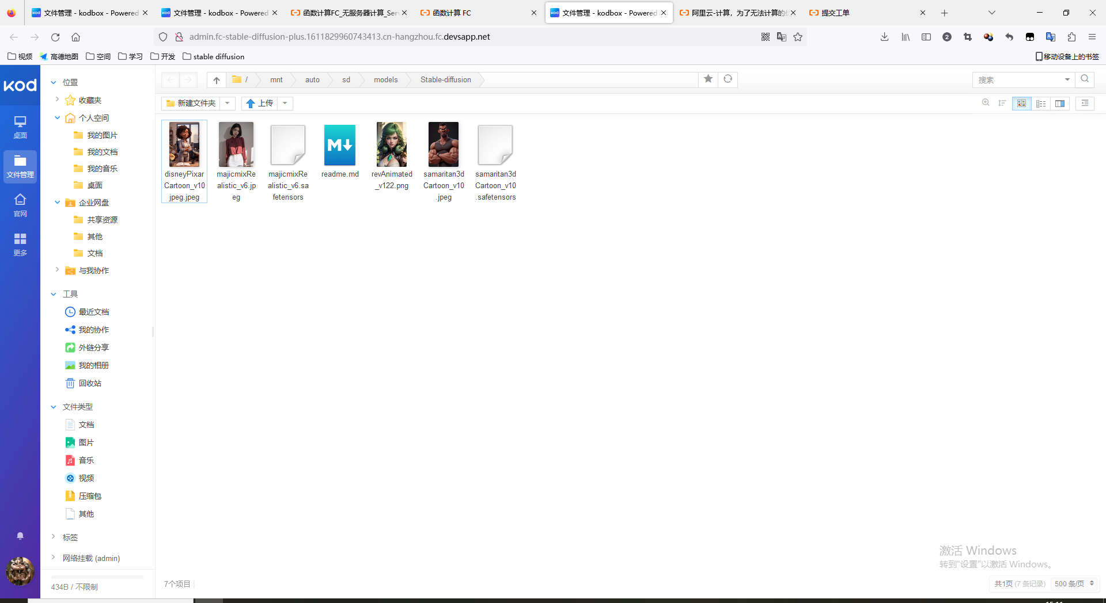Navigate to auto breadcrumb
Image resolution: width=1106 pixels, height=603 pixels.
point(312,80)
